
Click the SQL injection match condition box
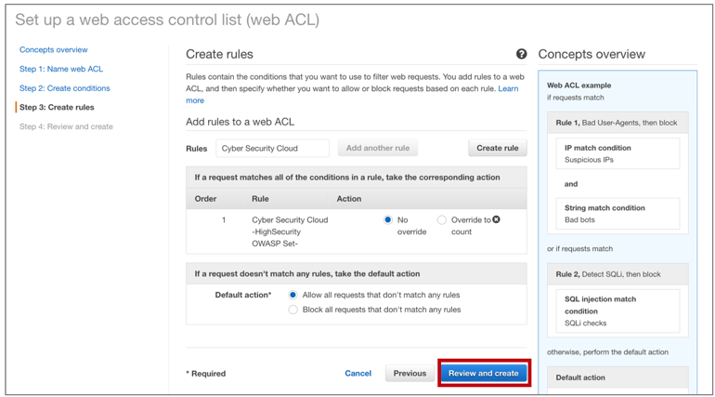tap(617, 311)
